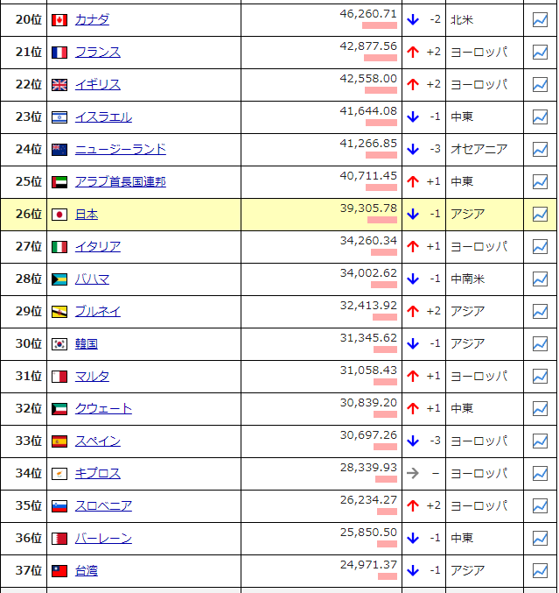Image resolution: width=559 pixels, height=593 pixels.
Task: Open the フランス country link
Action: (x=98, y=53)
